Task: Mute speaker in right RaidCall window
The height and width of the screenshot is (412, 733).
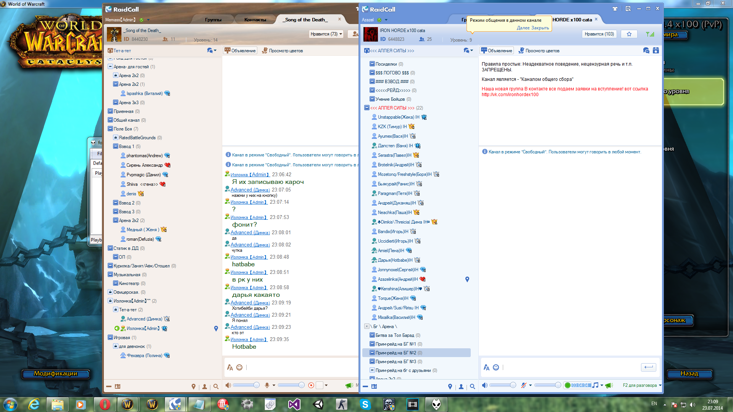Action: (x=484, y=386)
